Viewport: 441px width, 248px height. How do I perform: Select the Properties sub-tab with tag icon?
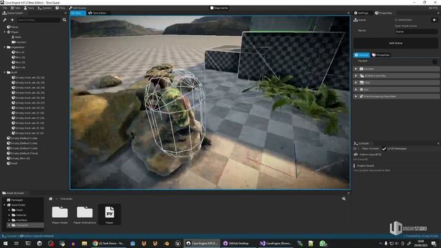(x=381, y=55)
